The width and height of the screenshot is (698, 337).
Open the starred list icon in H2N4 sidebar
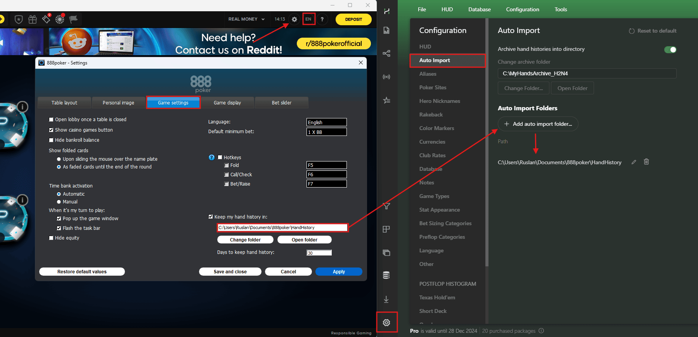pos(386,100)
